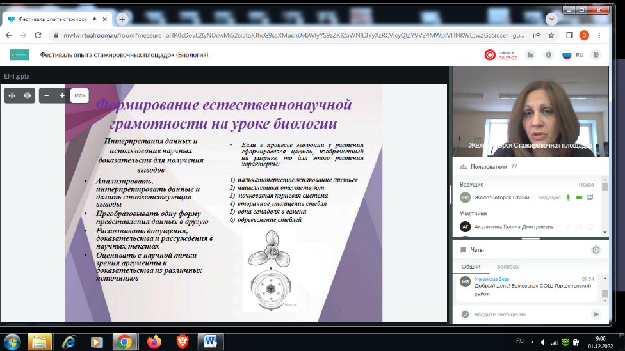Open Word from taskbar

(211, 342)
